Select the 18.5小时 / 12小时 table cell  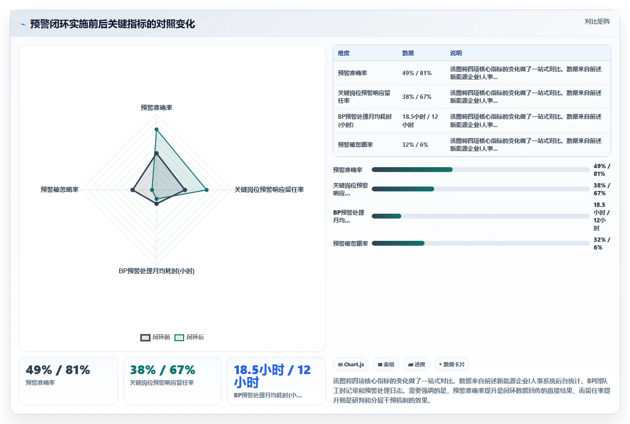pos(422,121)
